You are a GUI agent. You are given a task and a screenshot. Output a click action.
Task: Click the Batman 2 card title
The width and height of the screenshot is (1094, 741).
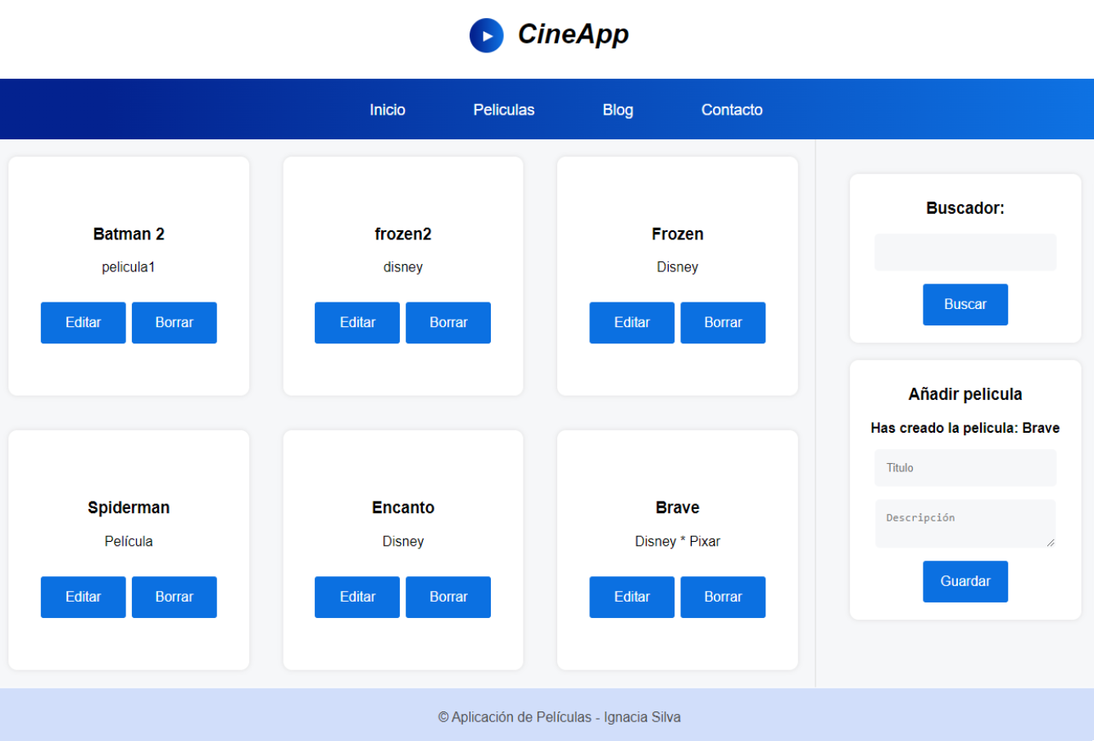pos(129,234)
